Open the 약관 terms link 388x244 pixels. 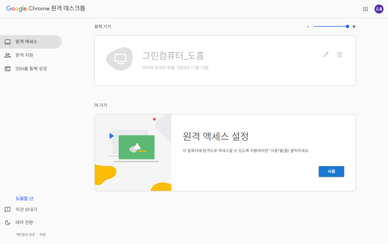click(42, 234)
